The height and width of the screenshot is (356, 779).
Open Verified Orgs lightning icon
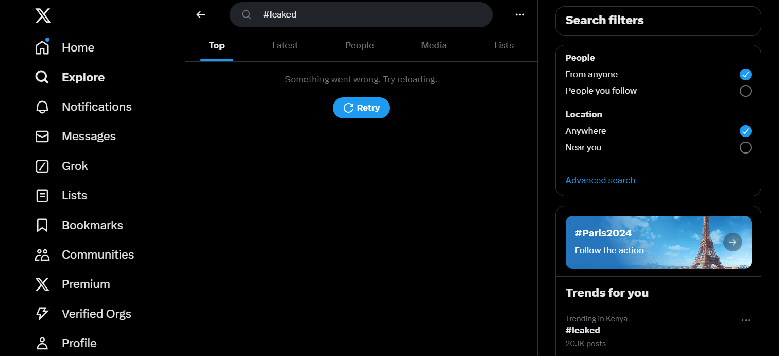42,314
